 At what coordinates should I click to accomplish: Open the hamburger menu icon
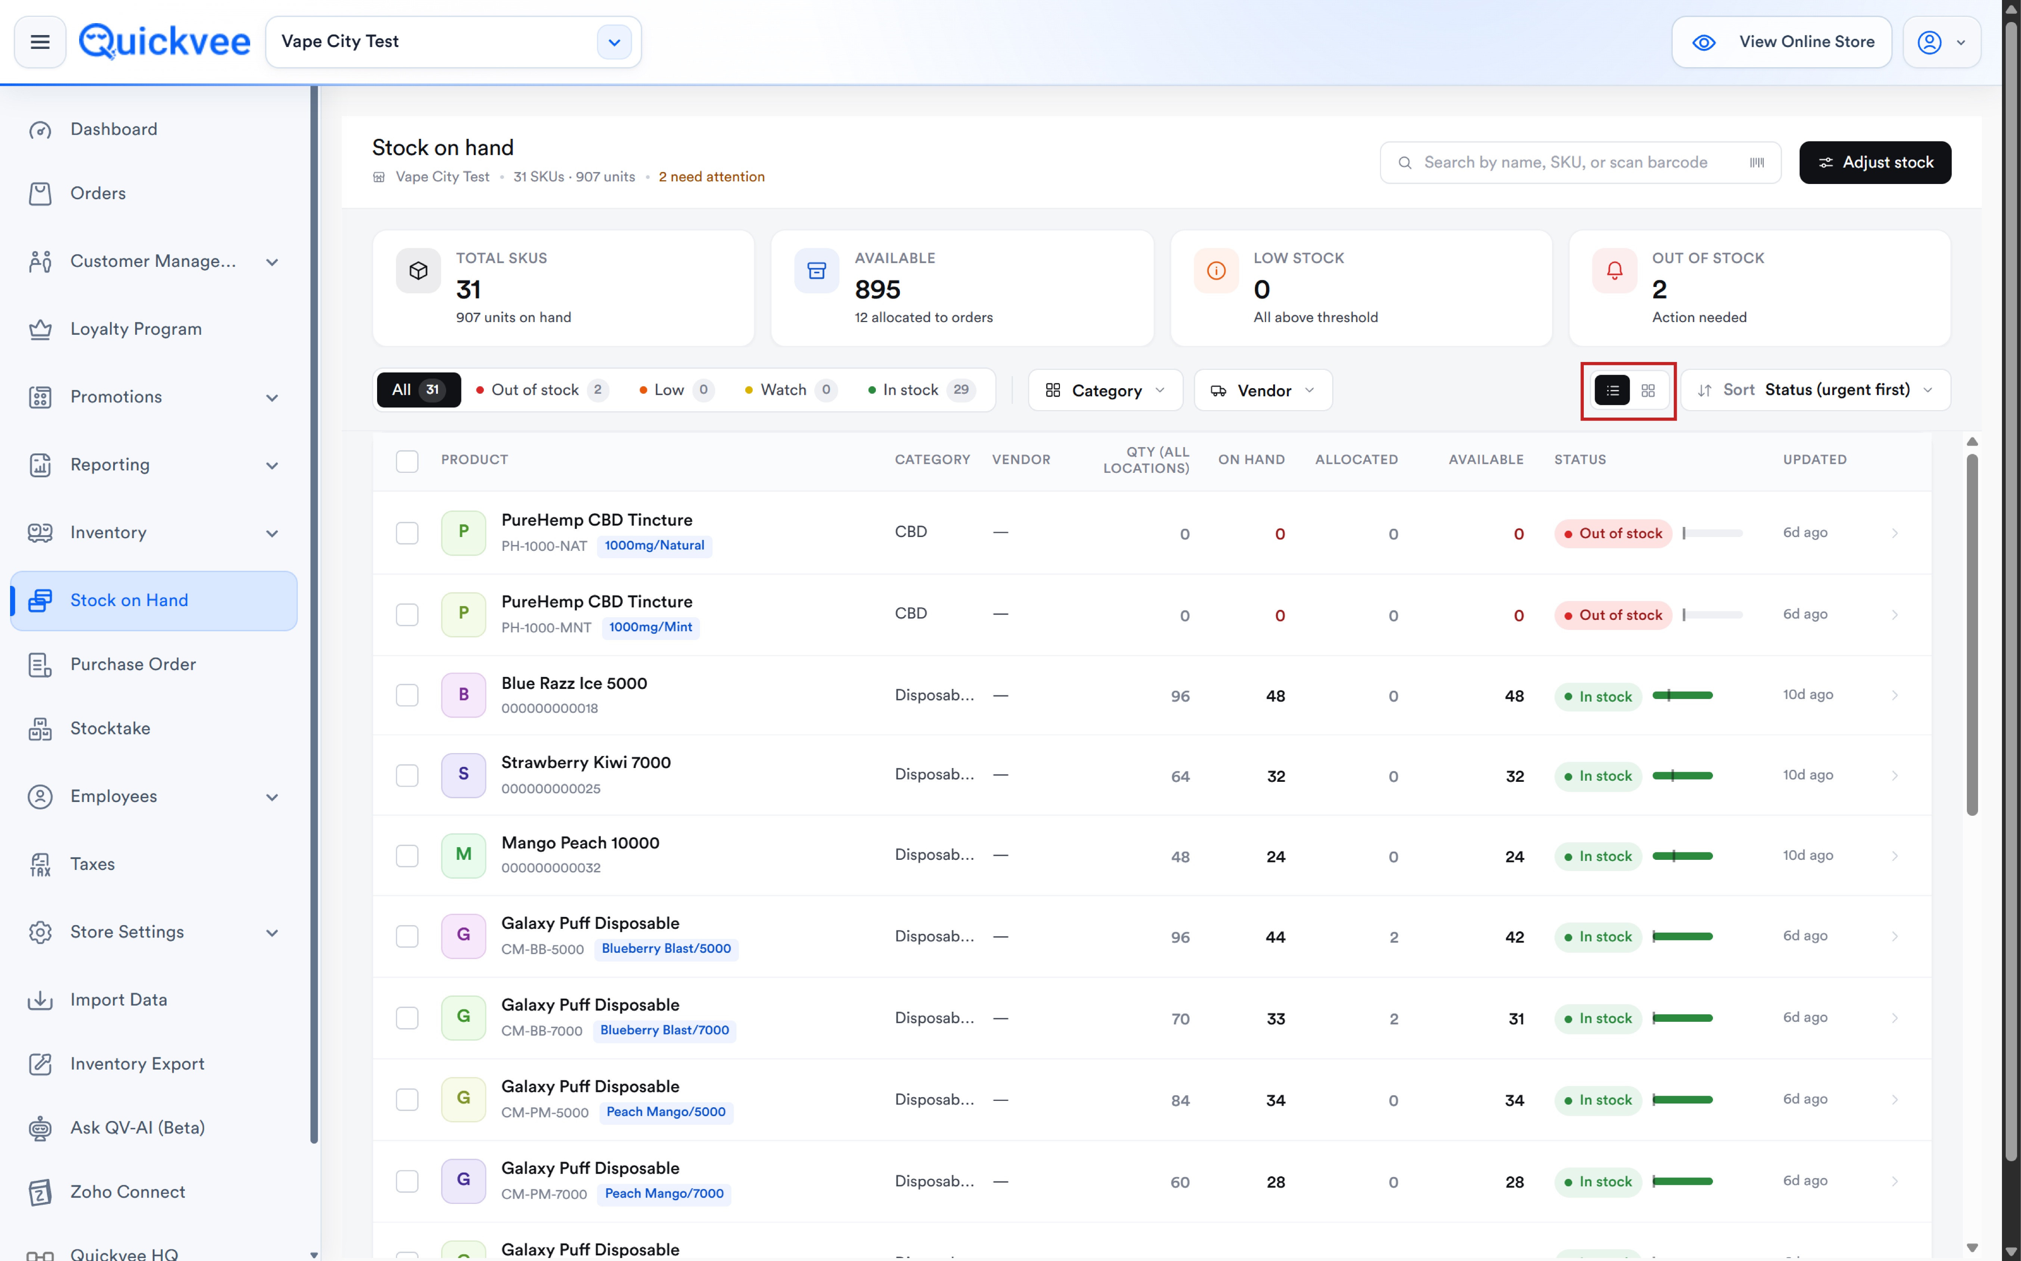coord(40,42)
